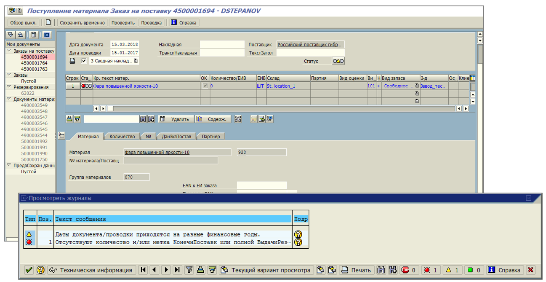Click the find next binoculars icon in journal toolbar
546x282 pixels.
pyautogui.click(x=393, y=270)
